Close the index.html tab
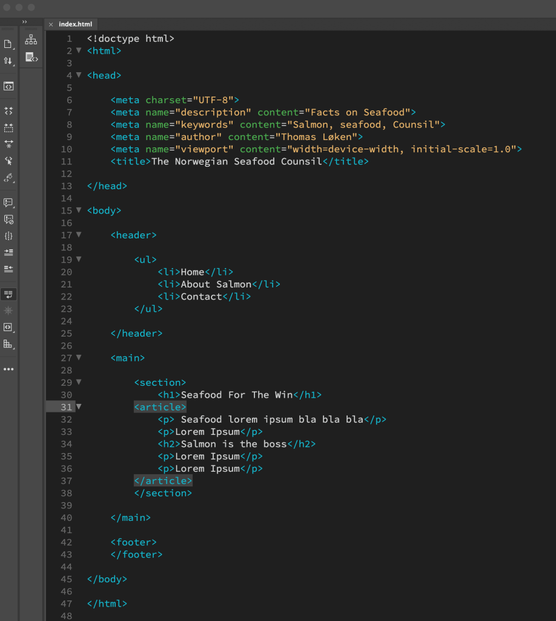Image resolution: width=556 pixels, height=621 pixels. [51, 25]
